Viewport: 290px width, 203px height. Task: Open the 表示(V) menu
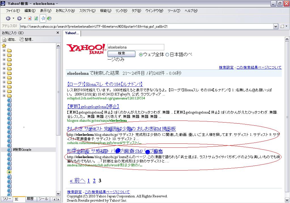[46, 11]
